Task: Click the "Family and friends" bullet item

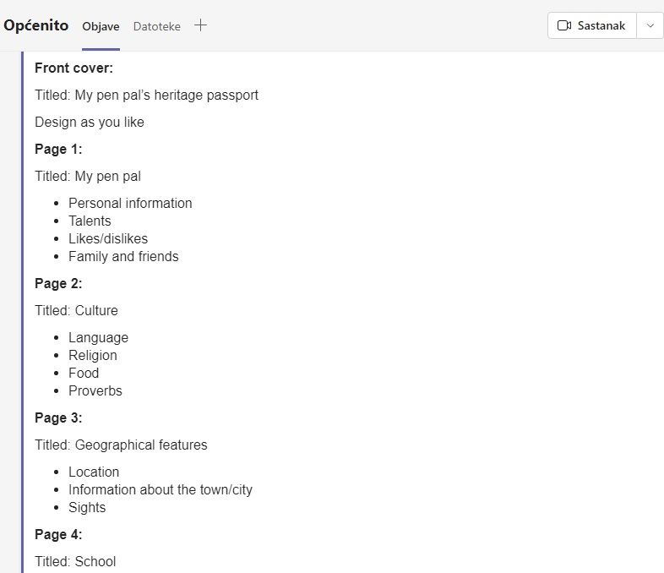Action: pyautogui.click(x=123, y=257)
